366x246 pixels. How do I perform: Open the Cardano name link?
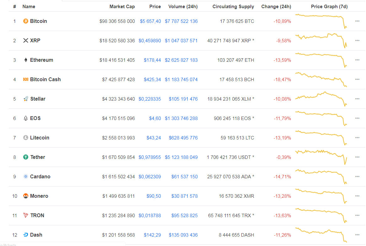40,176
